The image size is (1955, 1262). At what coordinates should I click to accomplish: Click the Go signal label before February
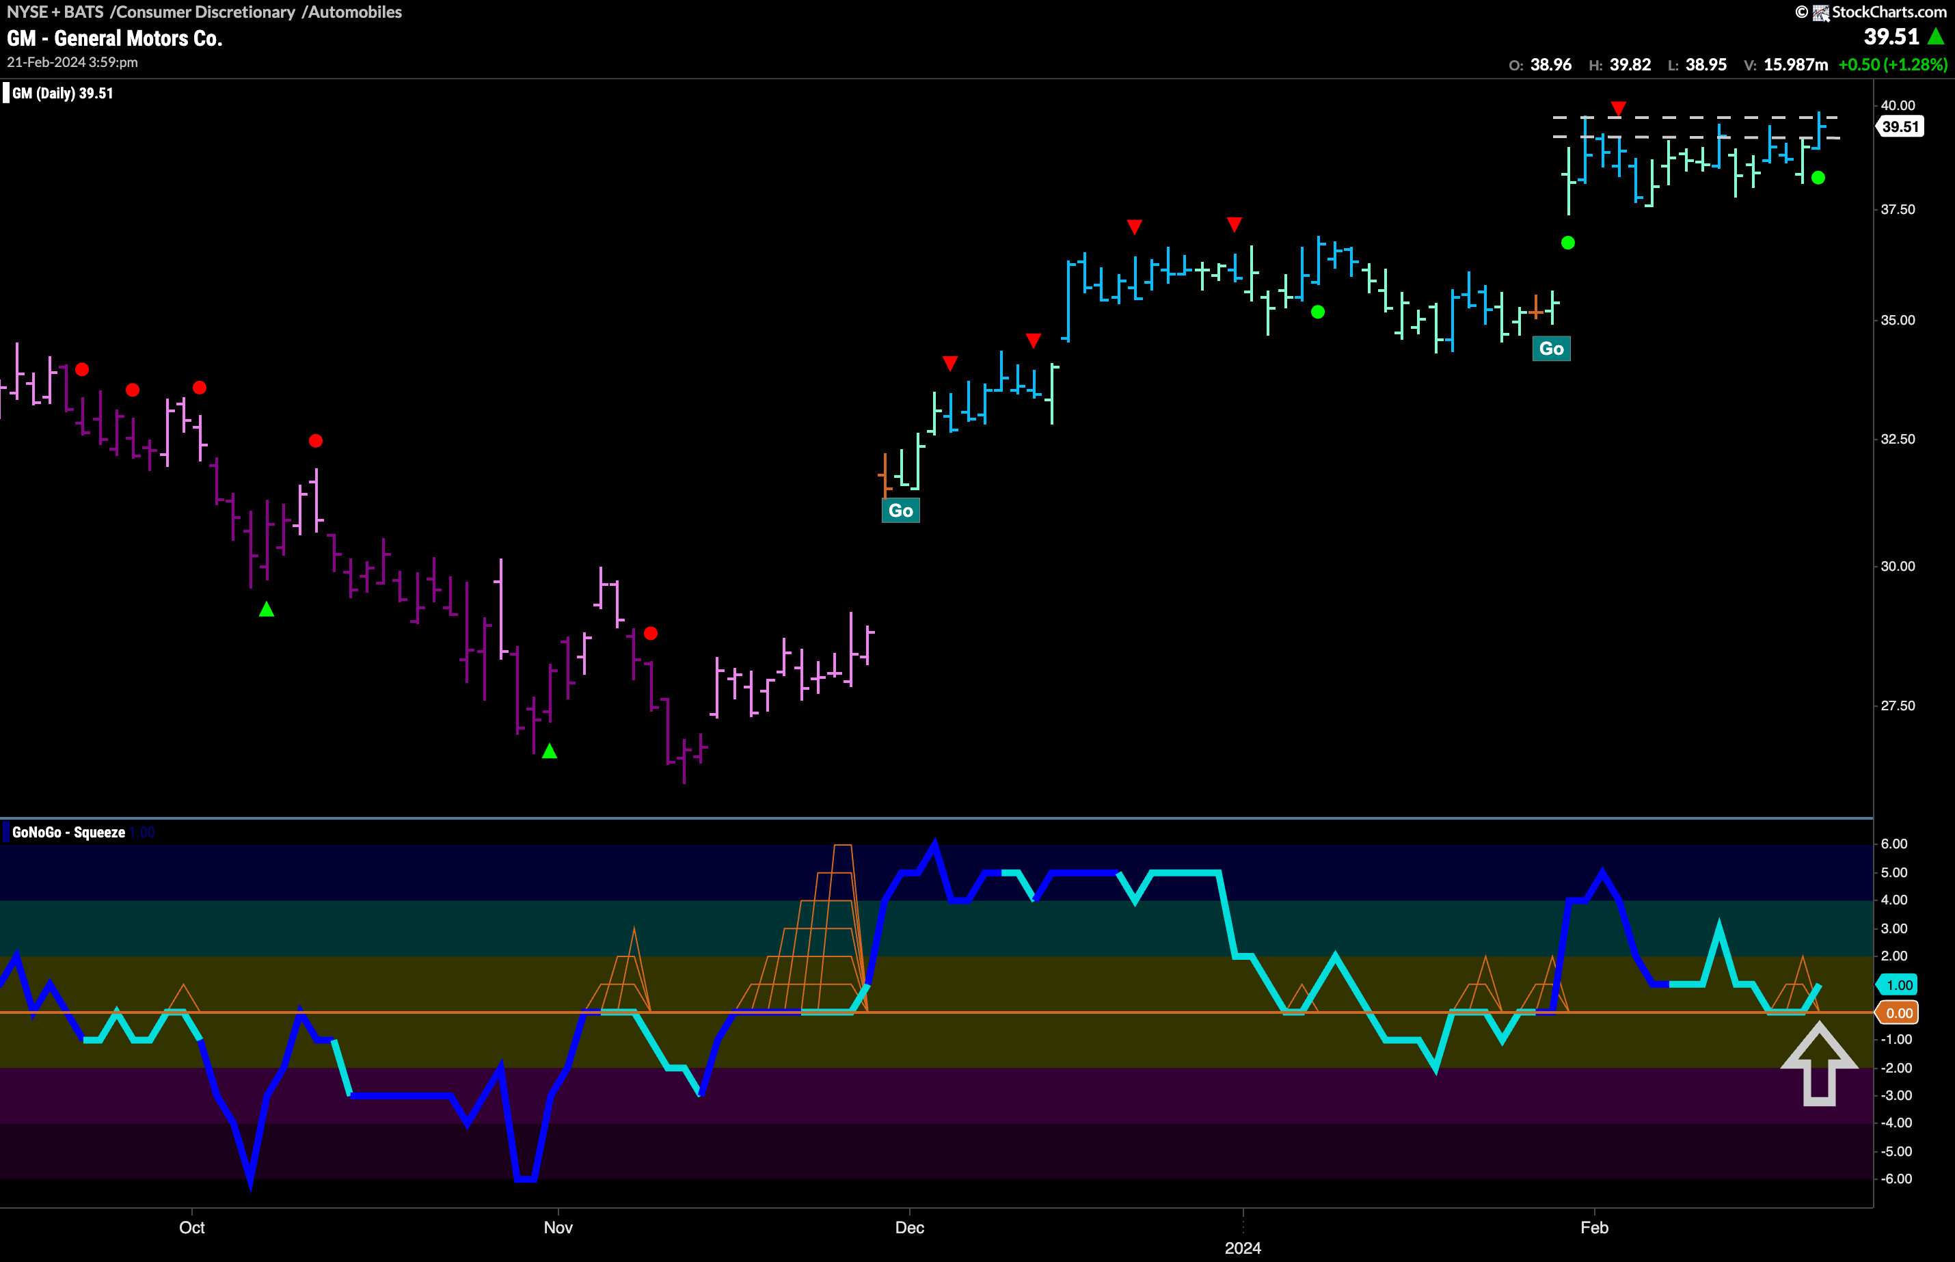(1551, 348)
